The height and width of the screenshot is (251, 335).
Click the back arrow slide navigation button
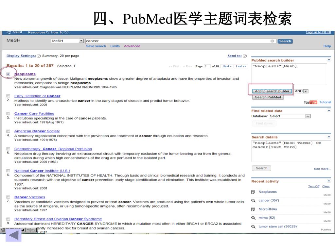13,236
